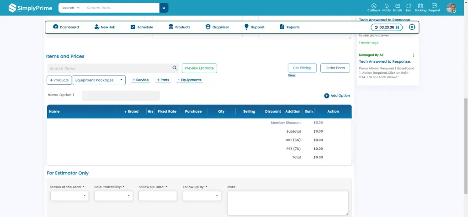The height and width of the screenshot is (217, 468).
Task: Click the Name column header
Action: coord(54,112)
